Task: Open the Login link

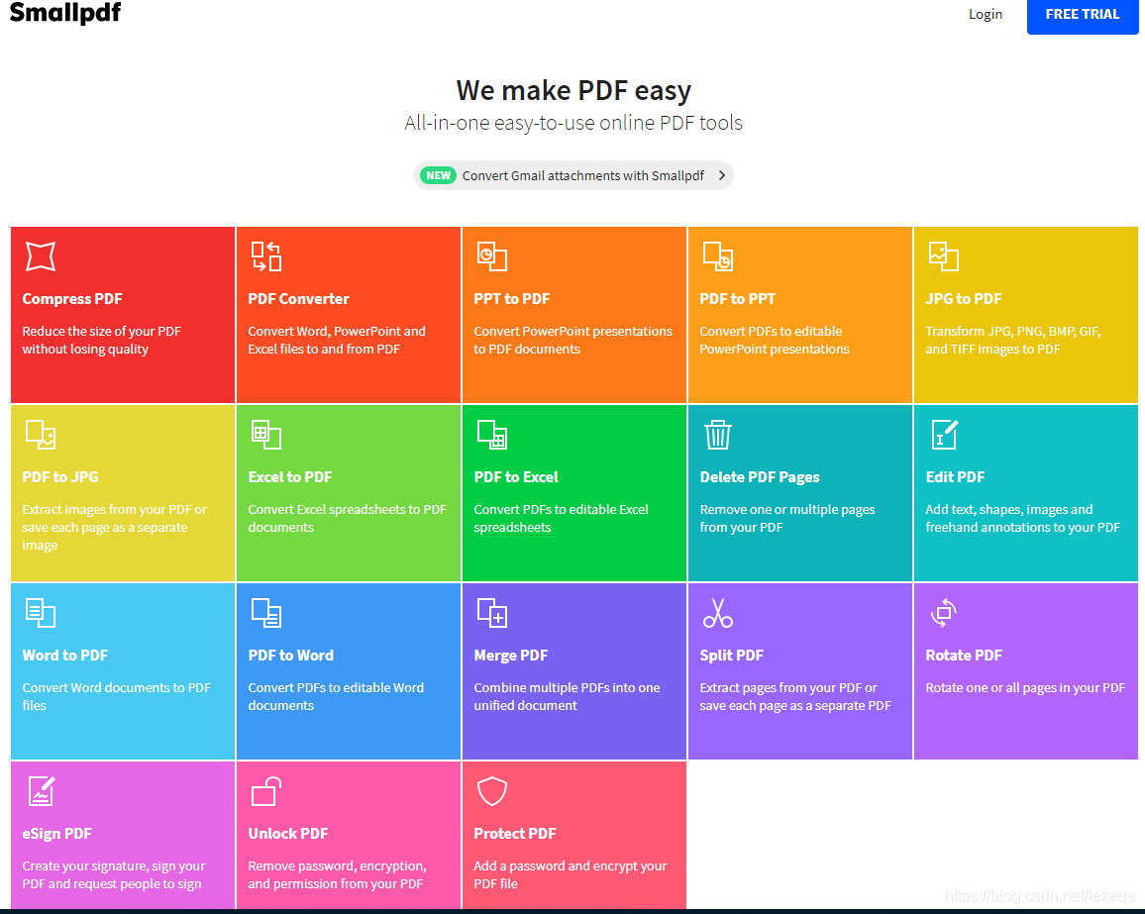Action: pos(986,14)
